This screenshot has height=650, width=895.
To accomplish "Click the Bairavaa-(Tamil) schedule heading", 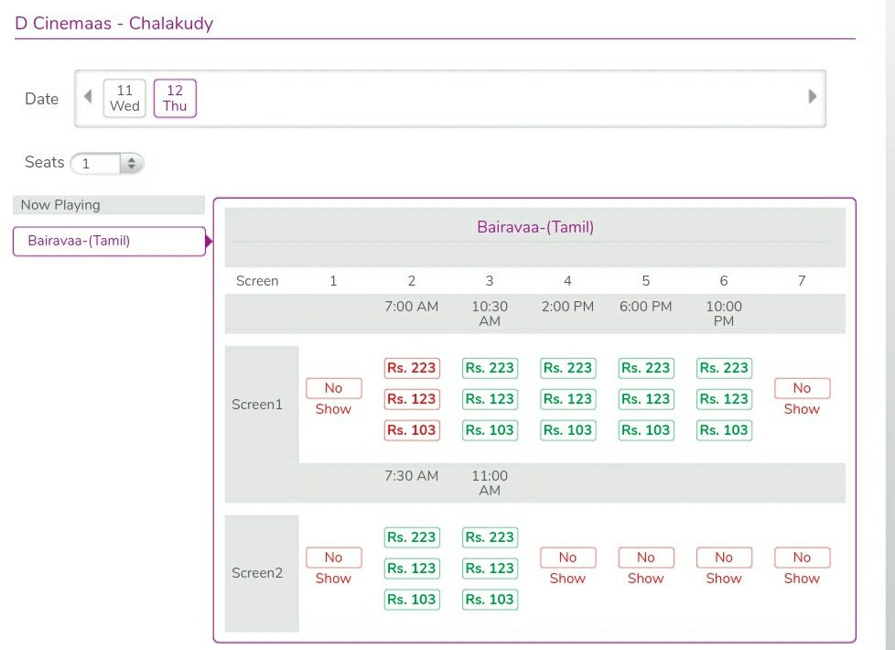I will click(535, 227).
